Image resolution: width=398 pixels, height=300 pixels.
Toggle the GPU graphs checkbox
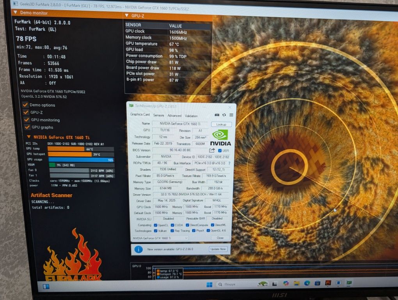27,127
